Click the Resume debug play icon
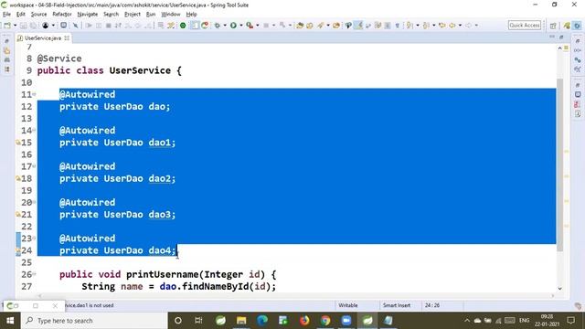This screenshot has width=585, height=329. (x=89, y=26)
